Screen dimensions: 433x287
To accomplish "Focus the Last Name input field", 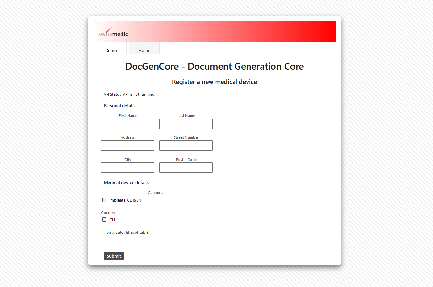I will pyautogui.click(x=186, y=124).
